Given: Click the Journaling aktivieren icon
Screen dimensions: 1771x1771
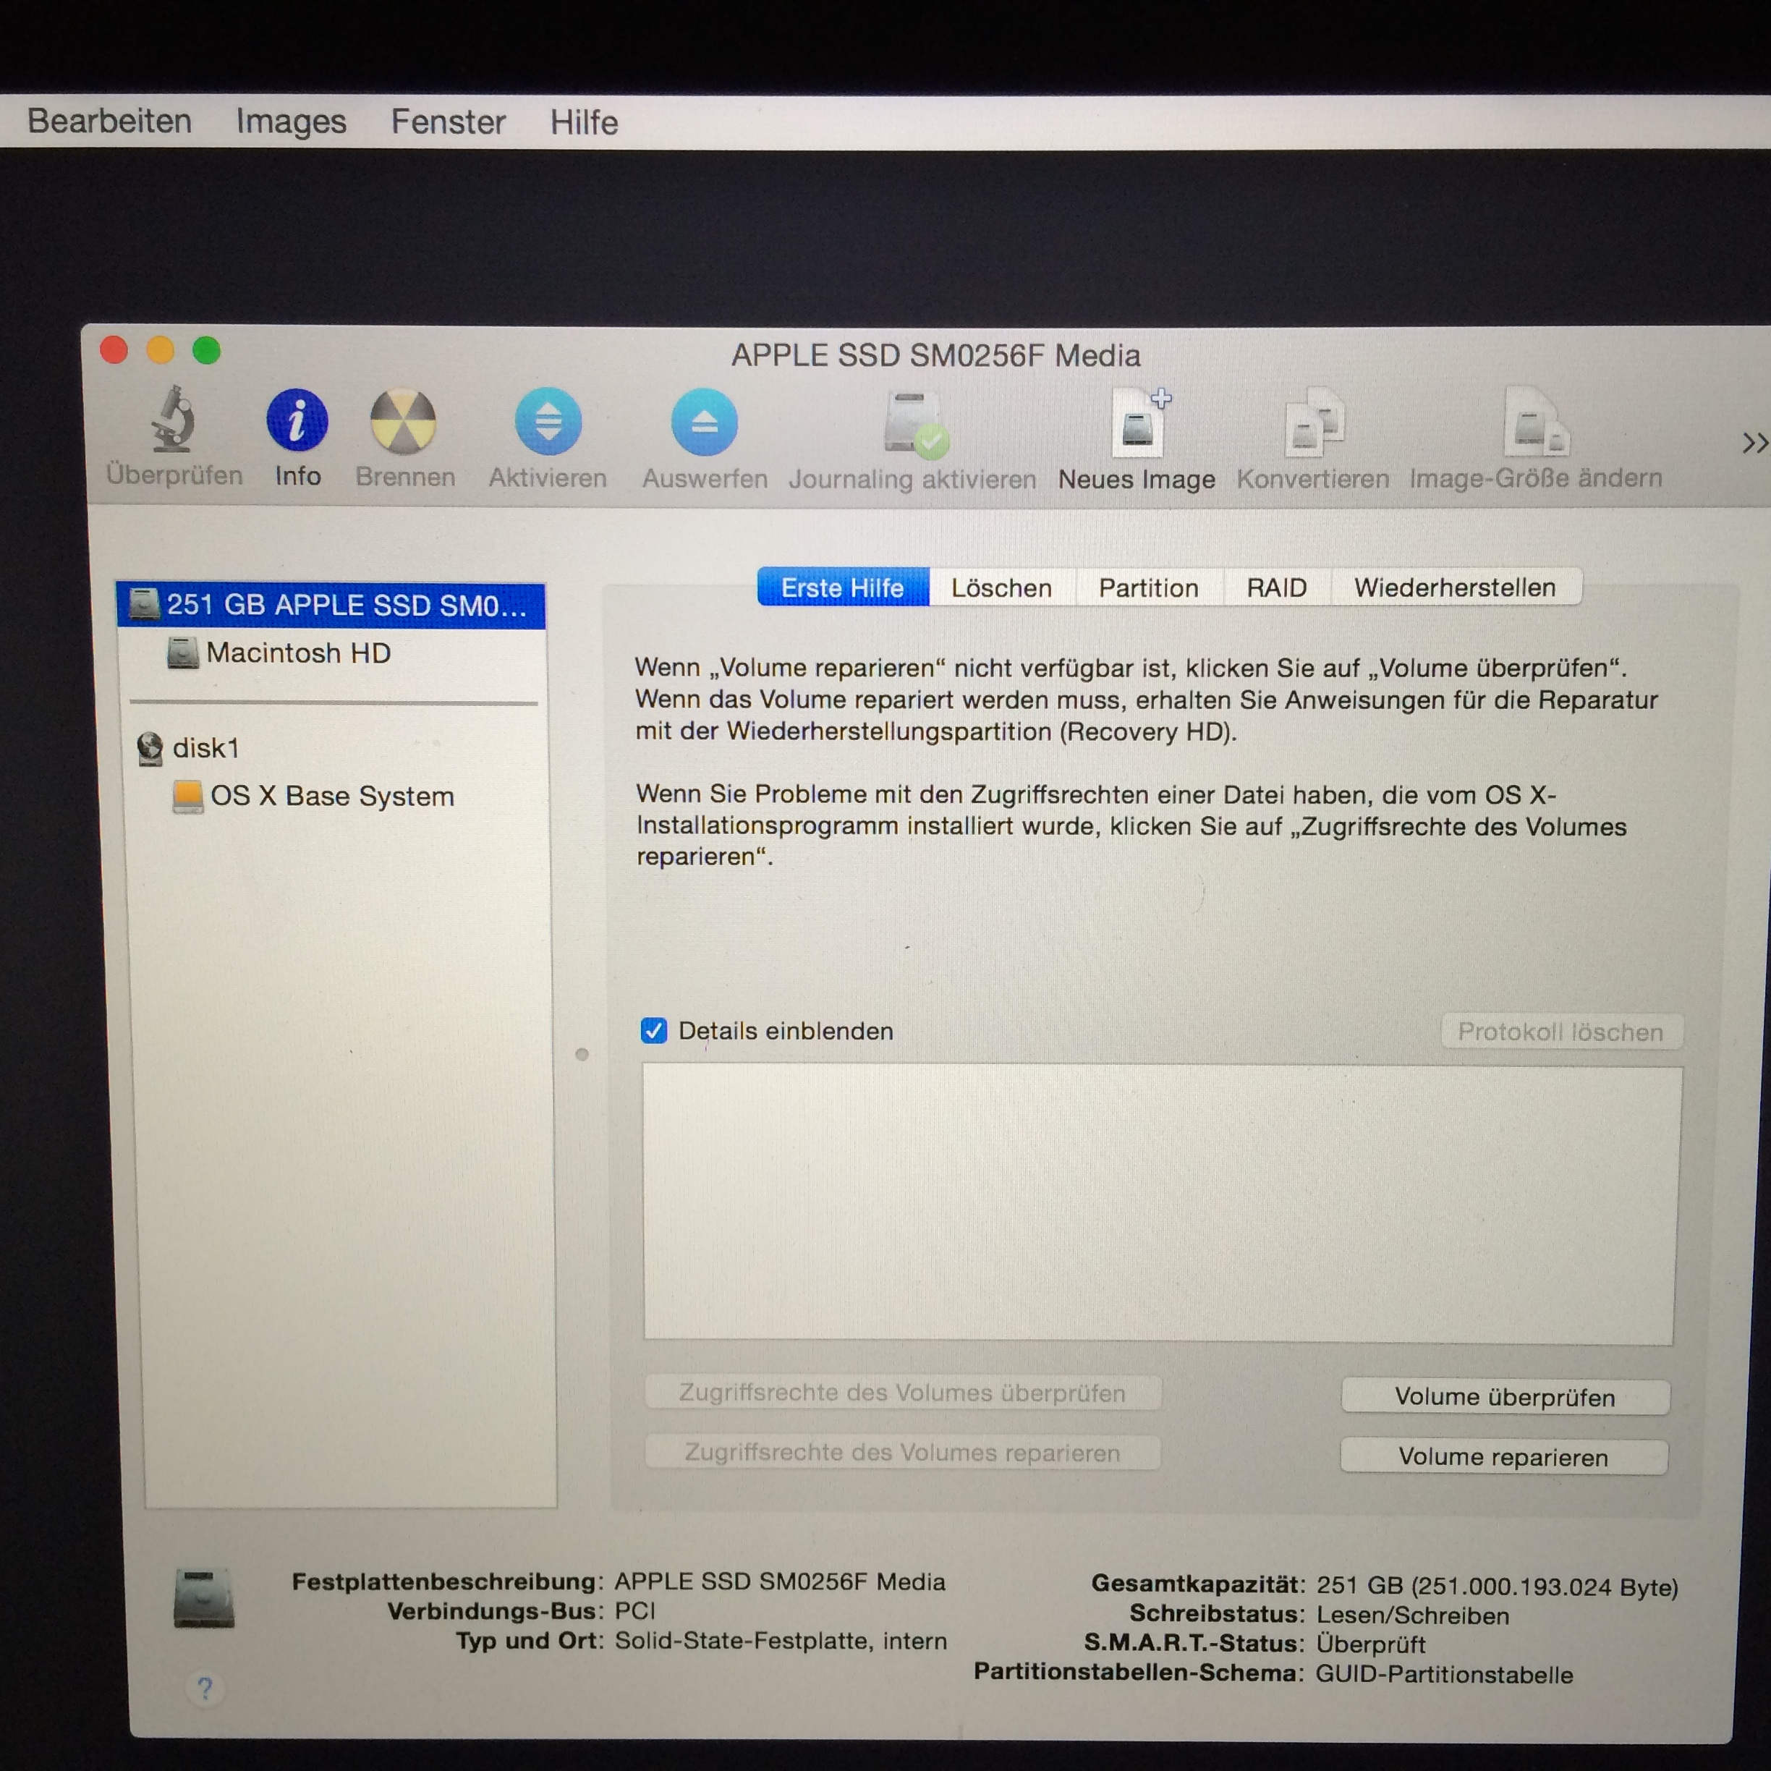Looking at the screenshot, I should [914, 425].
